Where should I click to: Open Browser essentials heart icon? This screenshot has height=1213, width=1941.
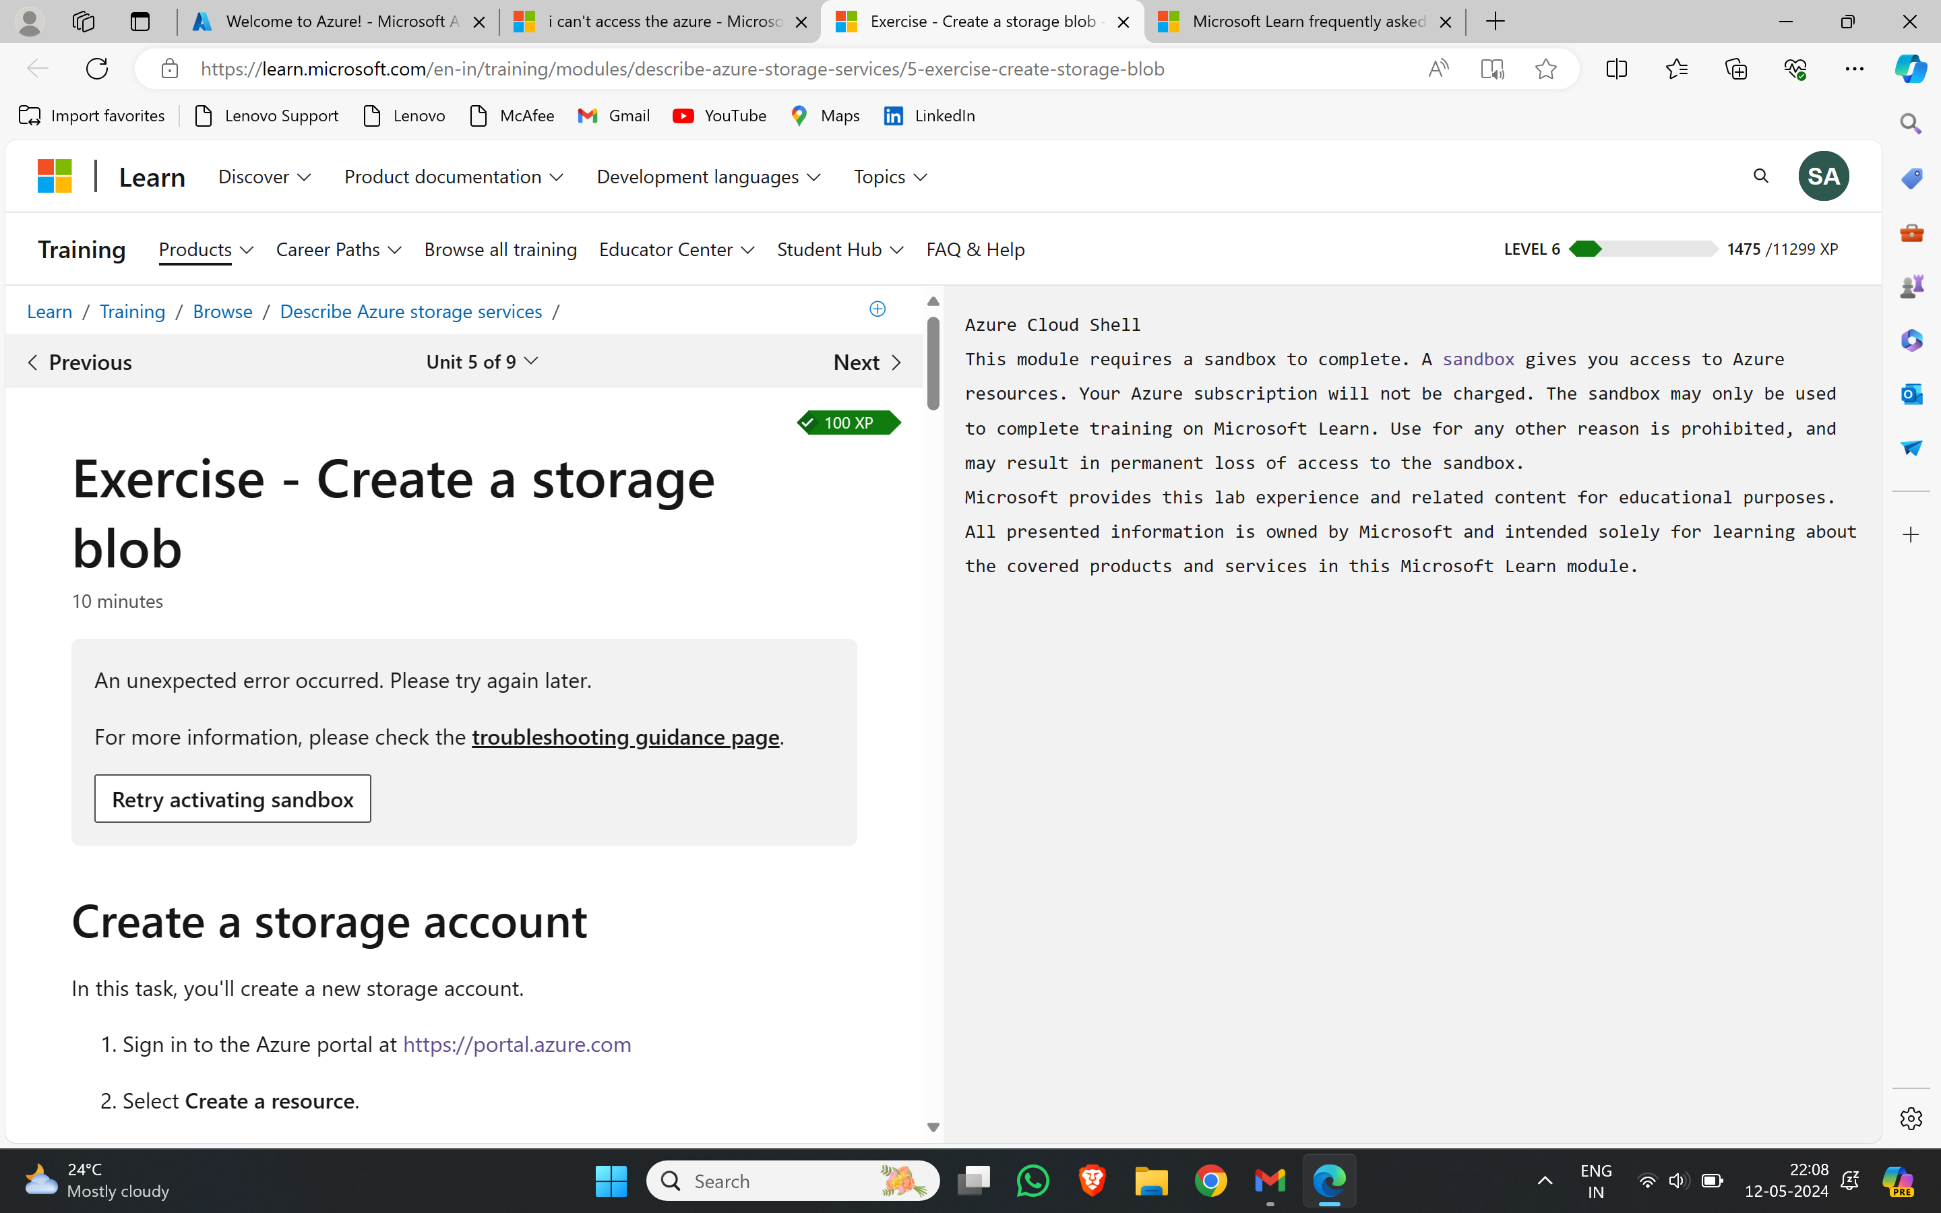pyautogui.click(x=1795, y=69)
